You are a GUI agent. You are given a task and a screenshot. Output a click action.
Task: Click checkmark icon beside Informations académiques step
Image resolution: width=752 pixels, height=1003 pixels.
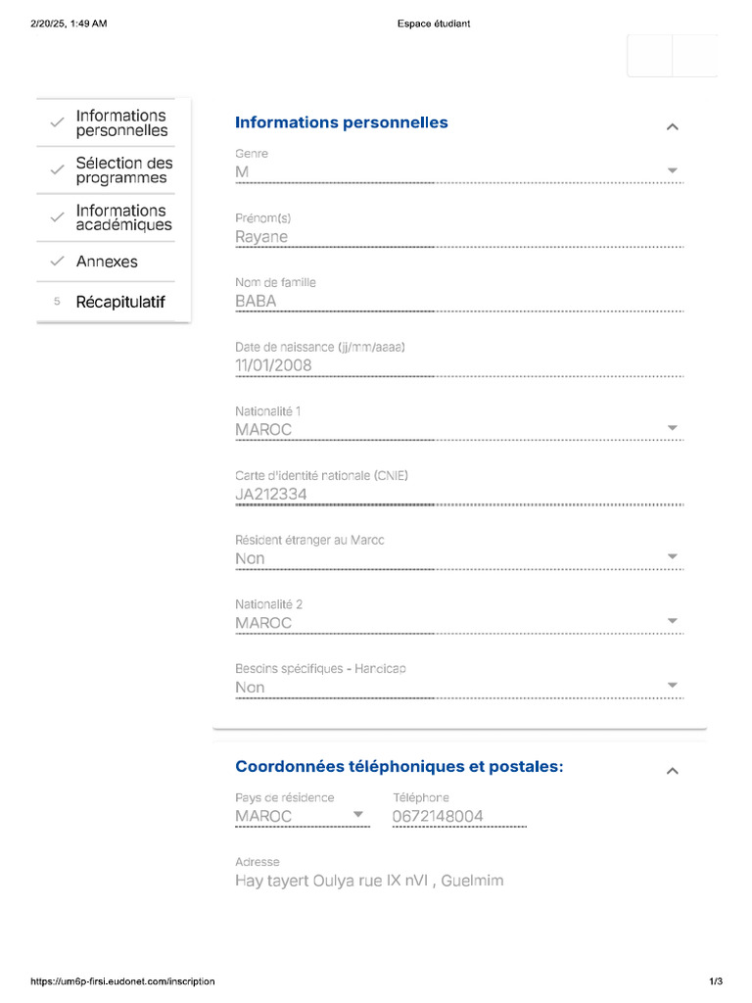pos(57,217)
